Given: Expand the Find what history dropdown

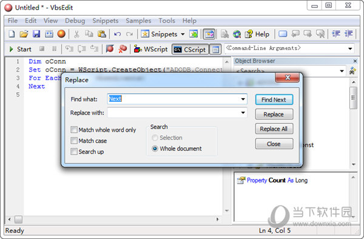Looking at the screenshot, I should [243, 99].
